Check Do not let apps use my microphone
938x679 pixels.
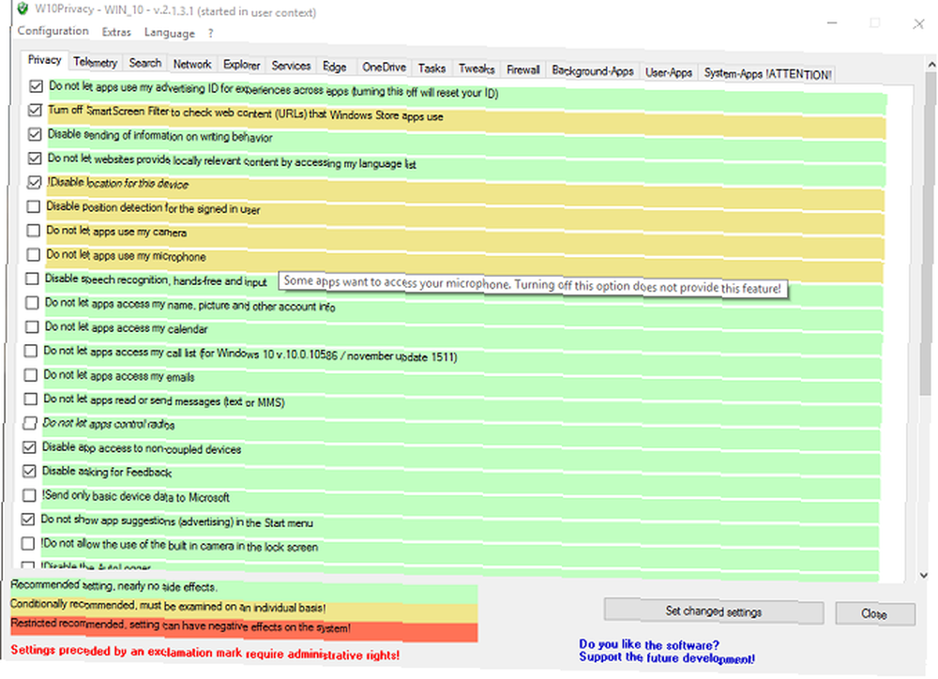pyautogui.click(x=33, y=254)
